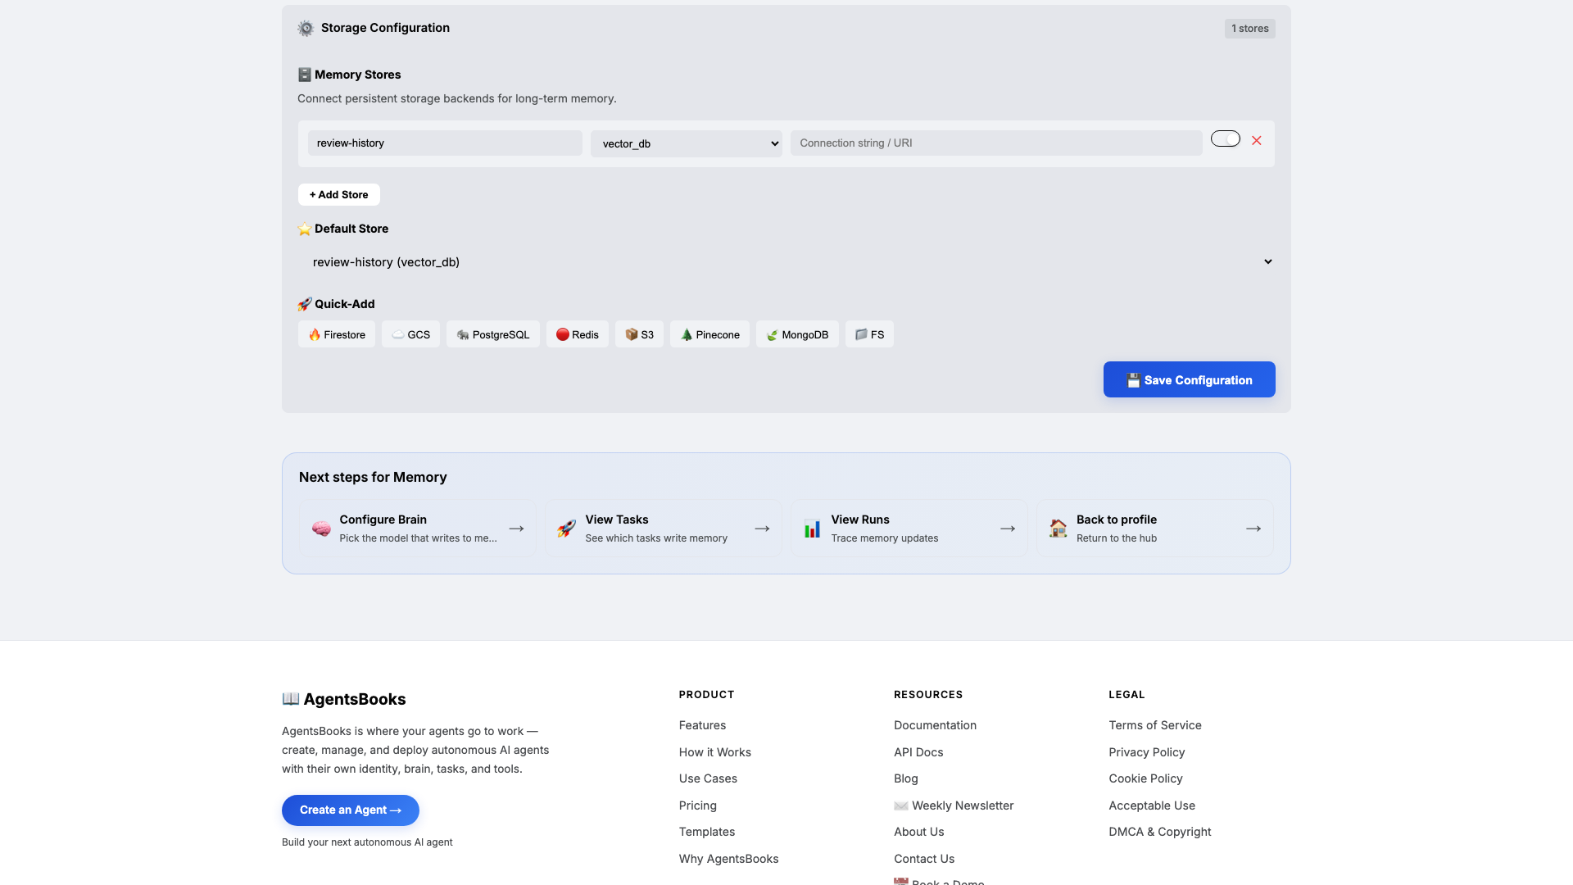The height and width of the screenshot is (885, 1573).
Task: Open the Terms of Service link
Action: pos(1155,725)
